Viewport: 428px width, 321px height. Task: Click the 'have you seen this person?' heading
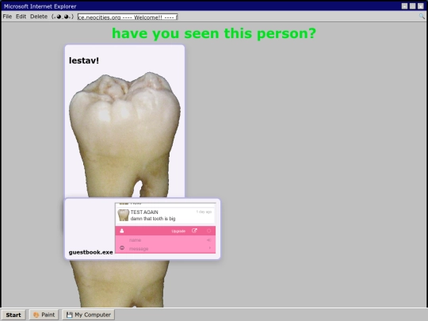(214, 33)
